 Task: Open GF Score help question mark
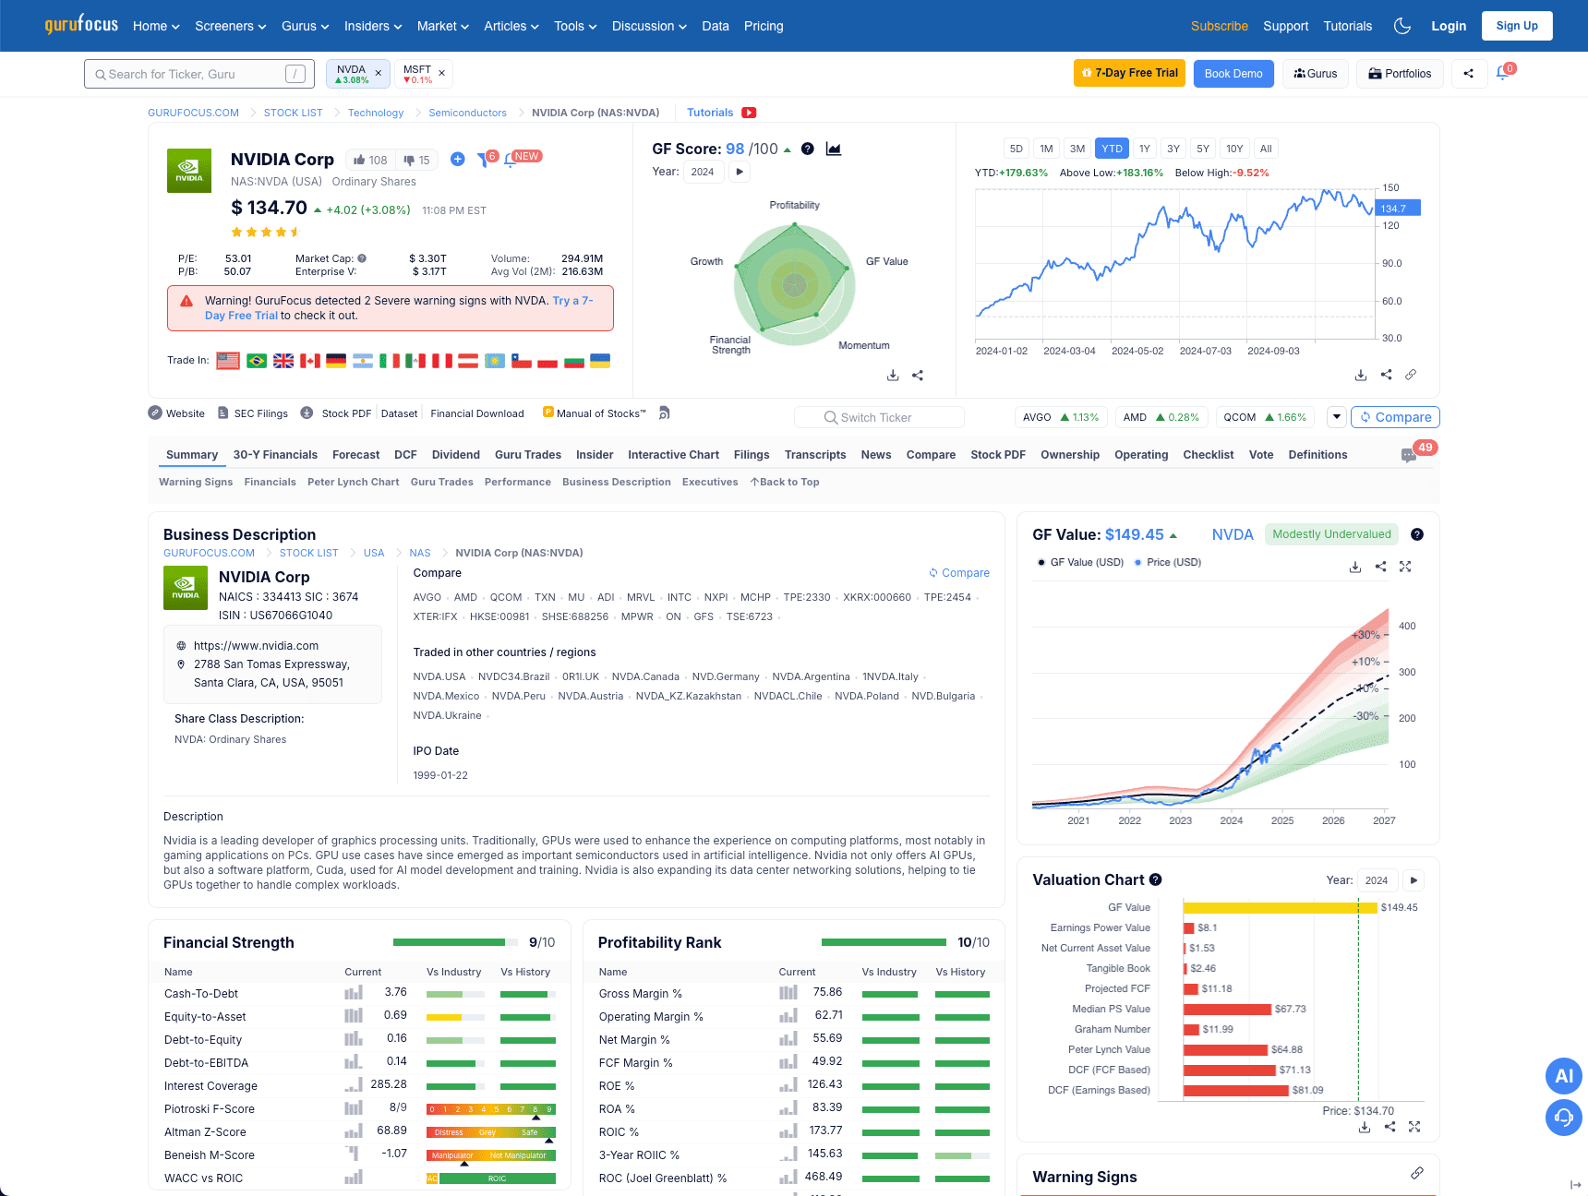point(808,149)
